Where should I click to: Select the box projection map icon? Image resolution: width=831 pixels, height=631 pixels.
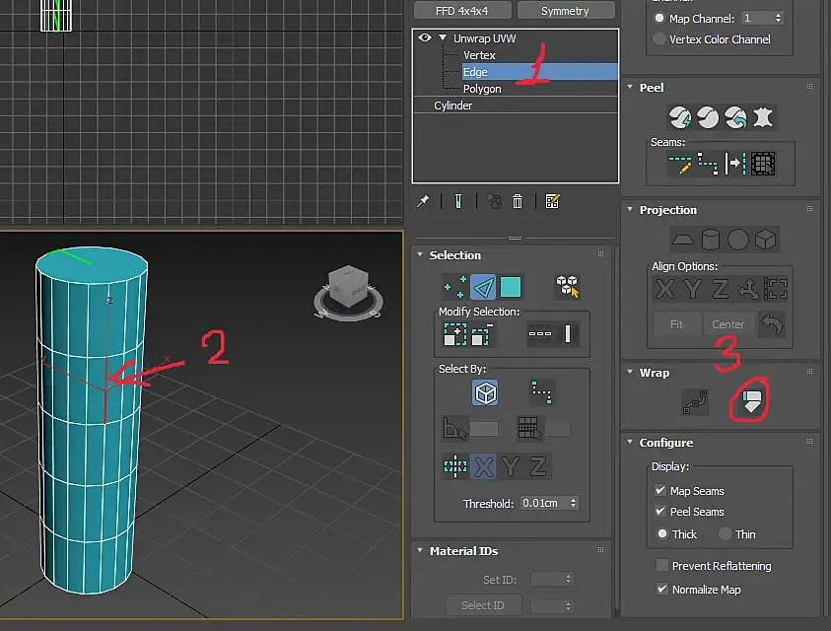click(x=765, y=239)
